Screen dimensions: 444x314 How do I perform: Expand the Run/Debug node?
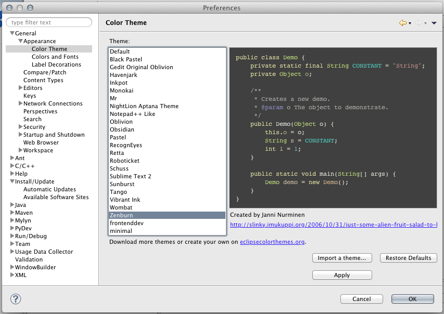point(12,235)
